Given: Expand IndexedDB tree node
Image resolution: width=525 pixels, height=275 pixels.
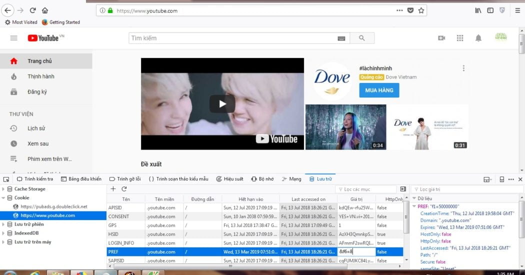Looking at the screenshot, I should (x=3, y=233).
